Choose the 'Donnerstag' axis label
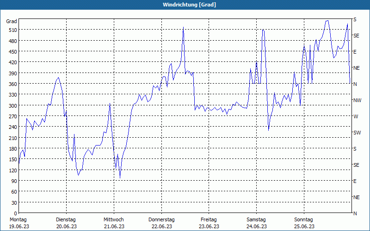Screen dimensions: 370x231 click(x=161, y=219)
